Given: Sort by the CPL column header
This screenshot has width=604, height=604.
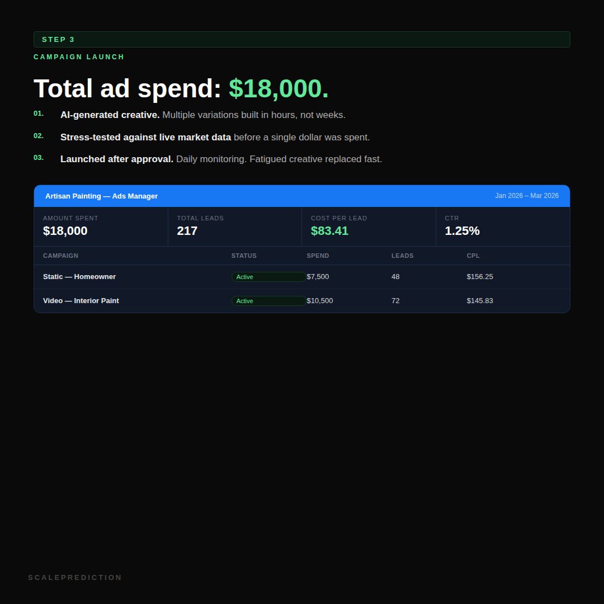Looking at the screenshot, I should [x=473, y=256].
